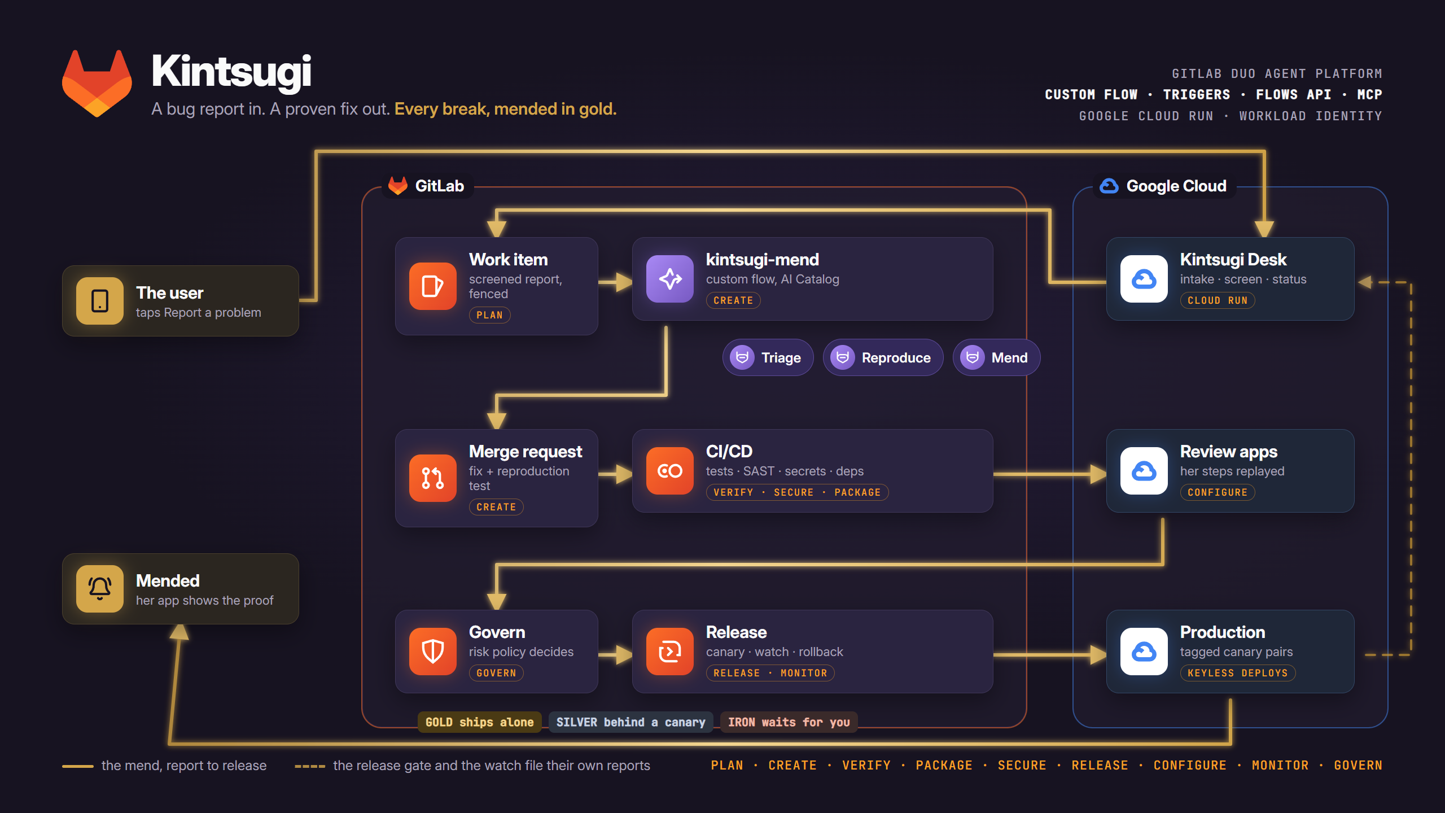Click the Kintsugi Desk cloud icon

[x=1144, y=279]
